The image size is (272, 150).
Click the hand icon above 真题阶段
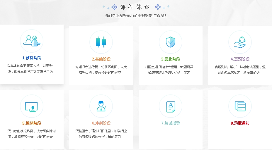240,42
